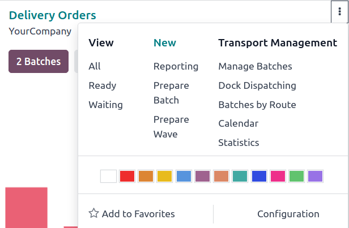The width and height of the screenshot is (349, 228).
Task: Click Prepare Batch option
Action: [171, 93]
